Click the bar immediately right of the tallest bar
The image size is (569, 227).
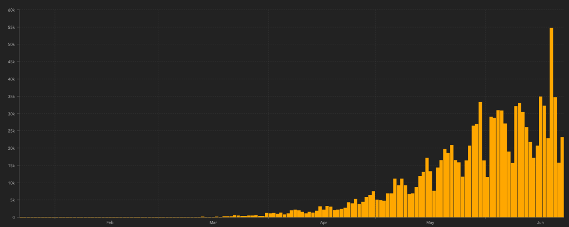click(x=555, y=157)
